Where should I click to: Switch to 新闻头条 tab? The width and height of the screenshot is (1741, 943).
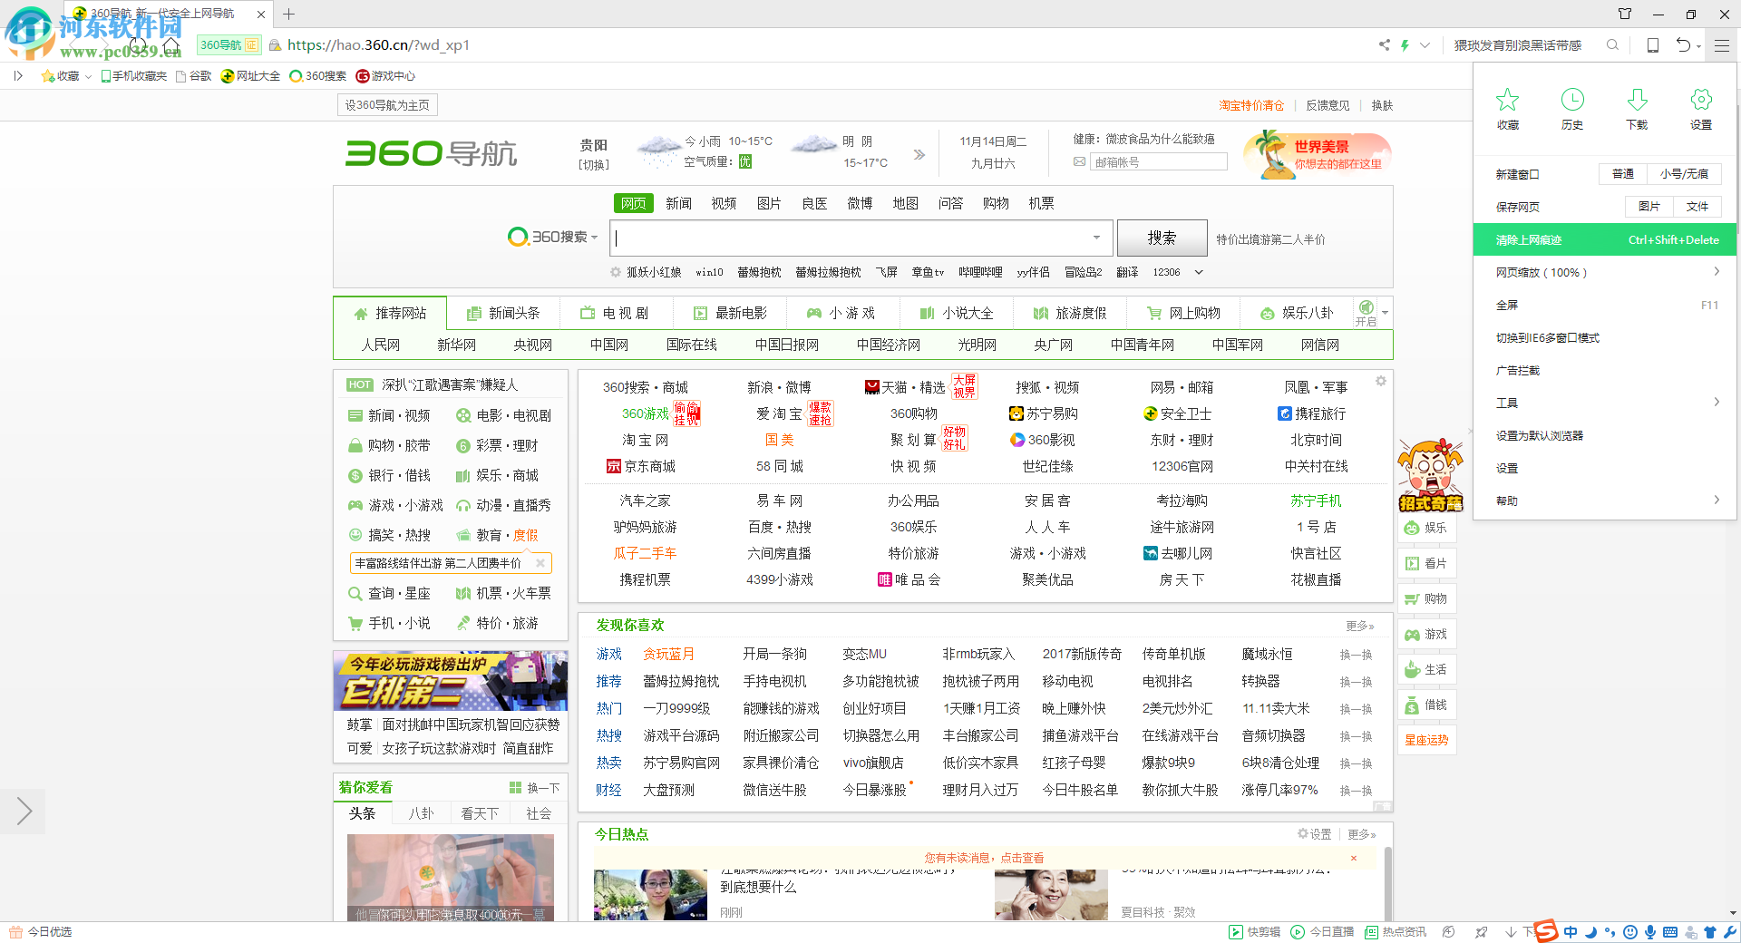pyautogui.click(x=503, y=313)
